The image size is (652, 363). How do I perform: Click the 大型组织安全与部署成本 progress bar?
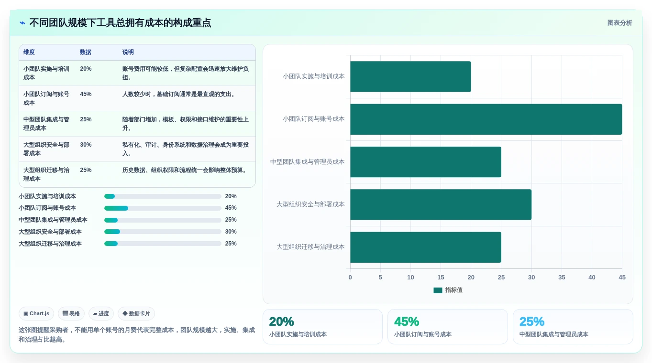click(x=163, y=232)
